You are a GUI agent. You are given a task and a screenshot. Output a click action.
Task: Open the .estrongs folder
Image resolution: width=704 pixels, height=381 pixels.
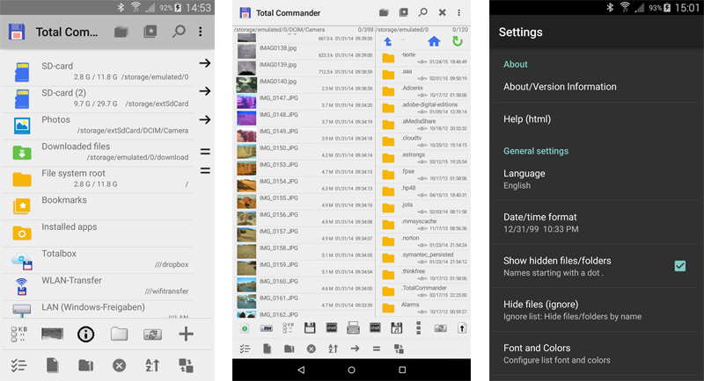(423, 158)
